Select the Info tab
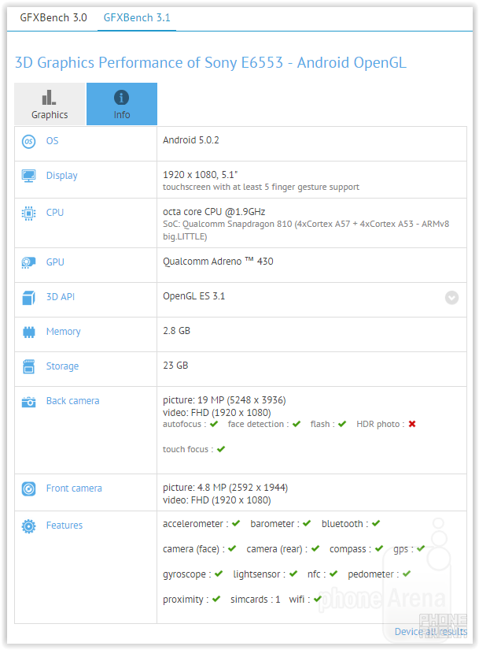This screenshot has width=479, height=650. (x=122, y=104)
